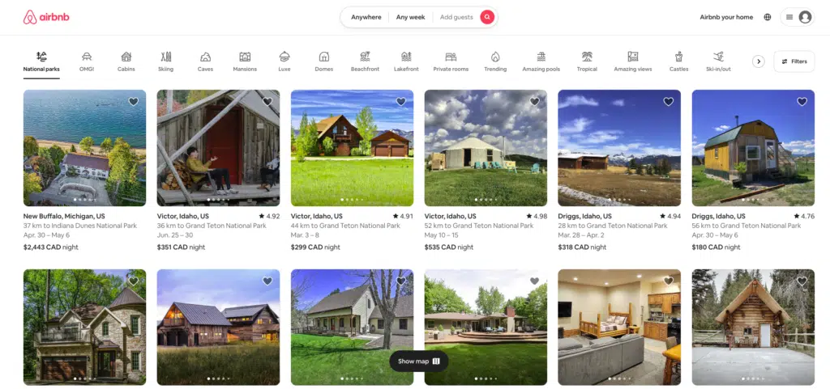Choose the Skiing category icon
This screenshot has width=830, height=389.
coord(166,57)
